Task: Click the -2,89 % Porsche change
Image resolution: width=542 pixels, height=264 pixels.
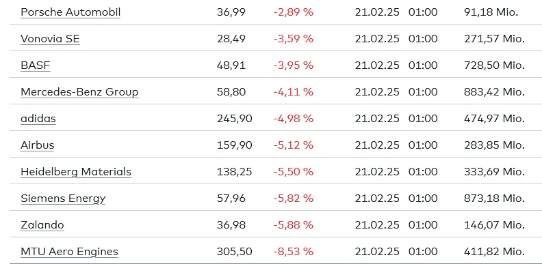Action: tap(293, 12)
